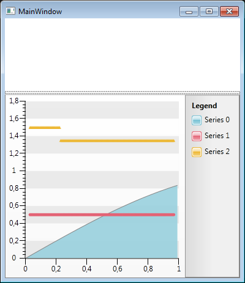
Task: Click the upper yellow Series 2 segment
Action: 45,128
